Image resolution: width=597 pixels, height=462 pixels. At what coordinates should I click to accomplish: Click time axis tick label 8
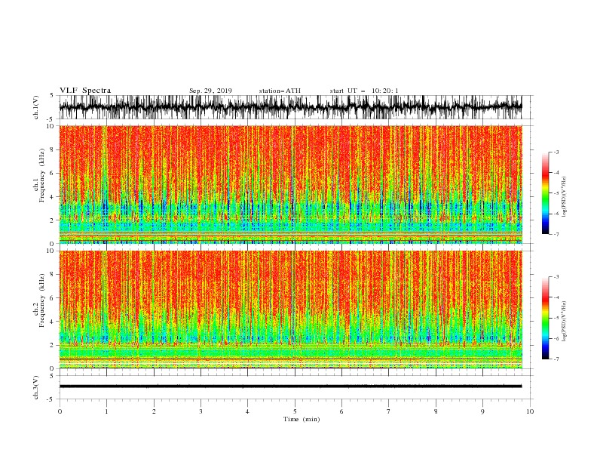click(436, 411)
